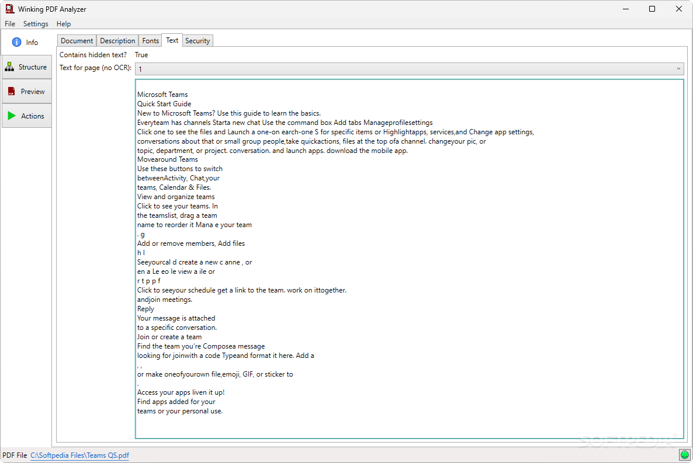This screenshot has width=693, height=463.
Task: Open the Actions panel green arrow
Action: click(x=12, y=116)
